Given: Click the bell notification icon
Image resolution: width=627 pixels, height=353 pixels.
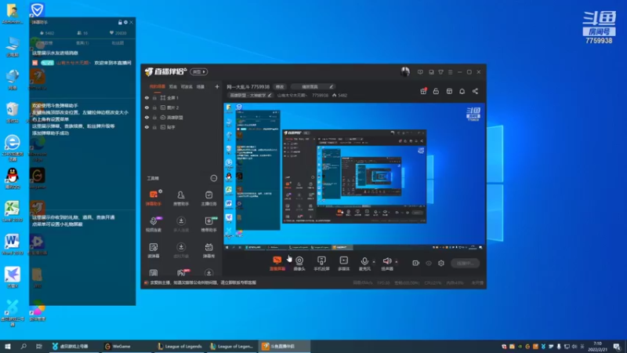Looking at the screenshot, I should pos(462,91).
